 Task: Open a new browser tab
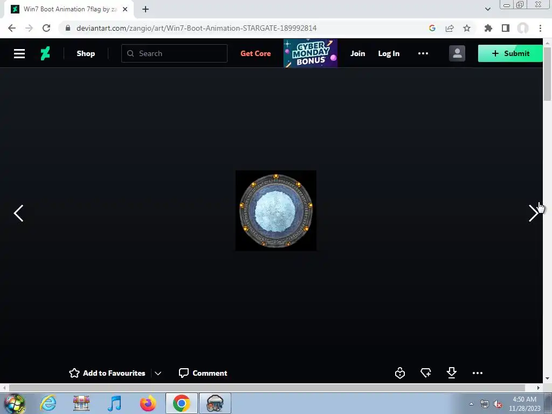click(x=146, y=9)
